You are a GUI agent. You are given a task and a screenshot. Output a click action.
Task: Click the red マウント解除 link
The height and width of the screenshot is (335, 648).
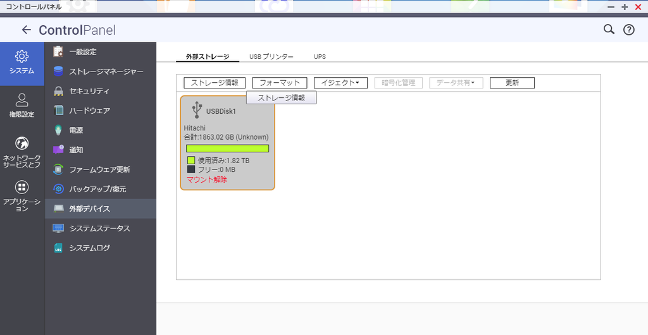207,180
